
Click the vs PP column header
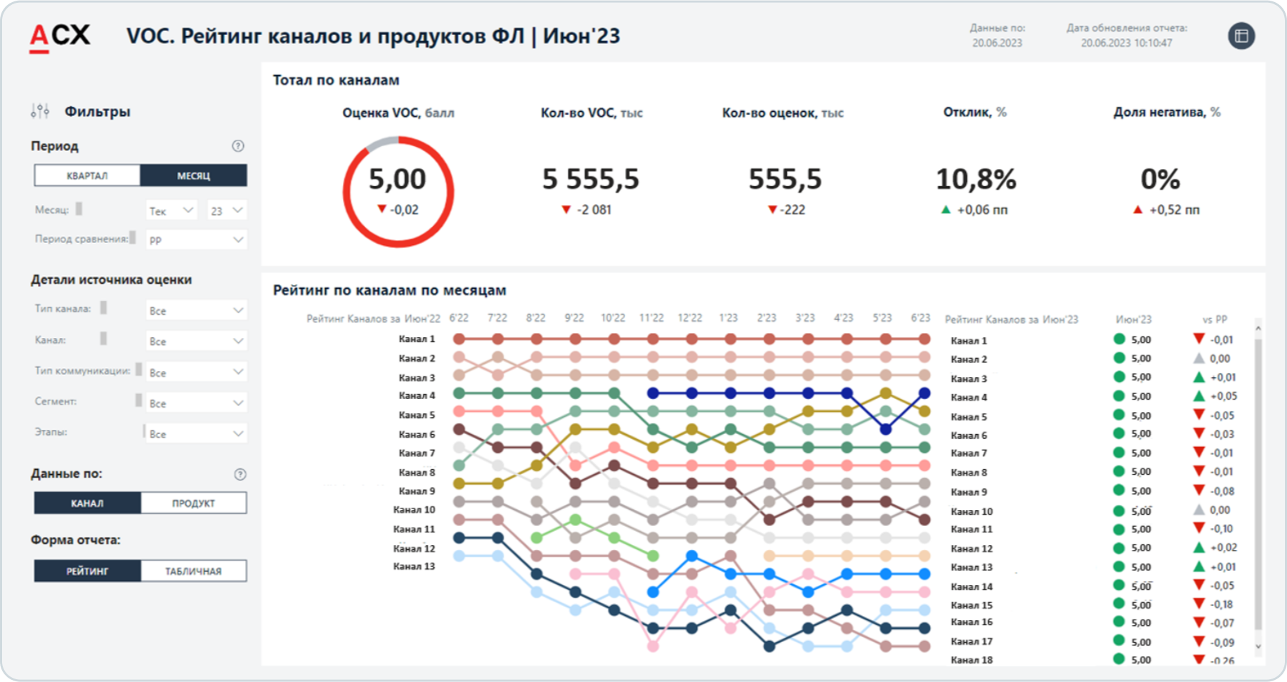click(1215, 319)
